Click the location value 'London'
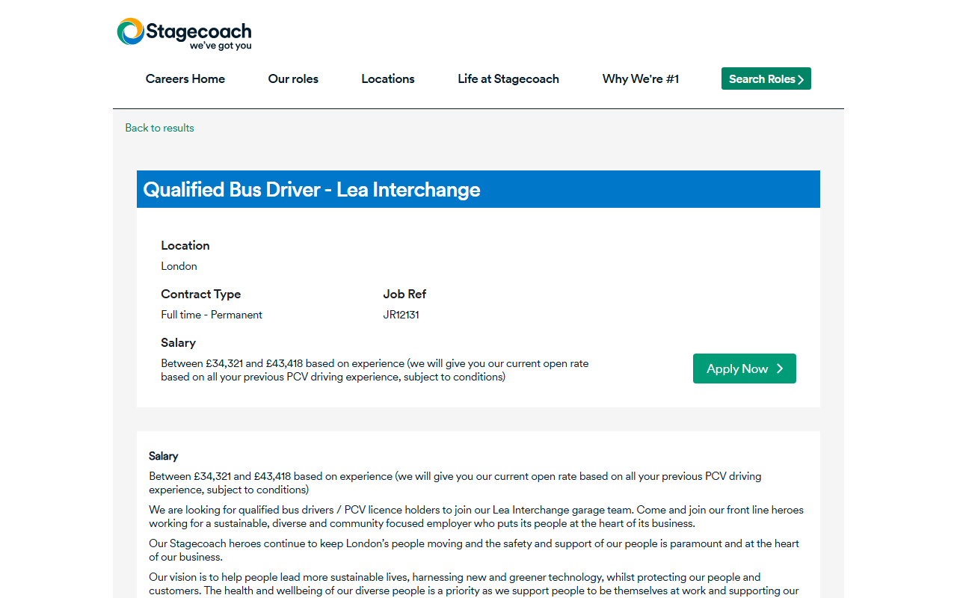Viewport: 957px width, 598px height. click(x=179, y=266)
